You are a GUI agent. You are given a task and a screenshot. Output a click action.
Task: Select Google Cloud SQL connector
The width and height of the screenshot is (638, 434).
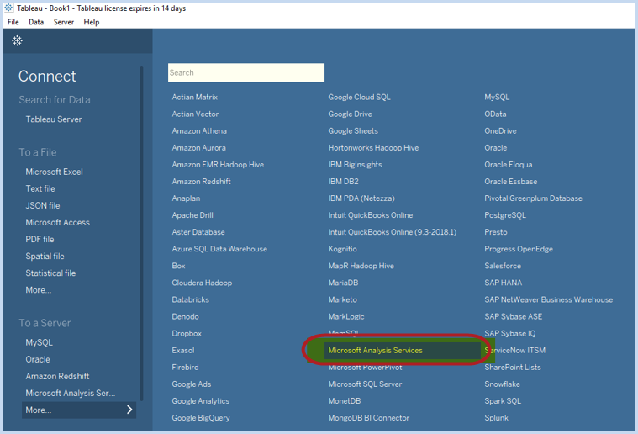coord(359,97)
